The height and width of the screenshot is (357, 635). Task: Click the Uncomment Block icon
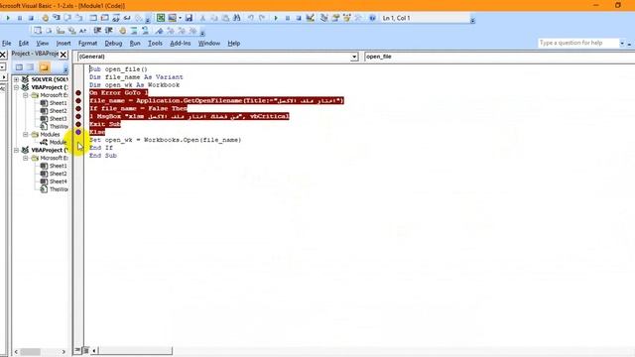[145, 31]
